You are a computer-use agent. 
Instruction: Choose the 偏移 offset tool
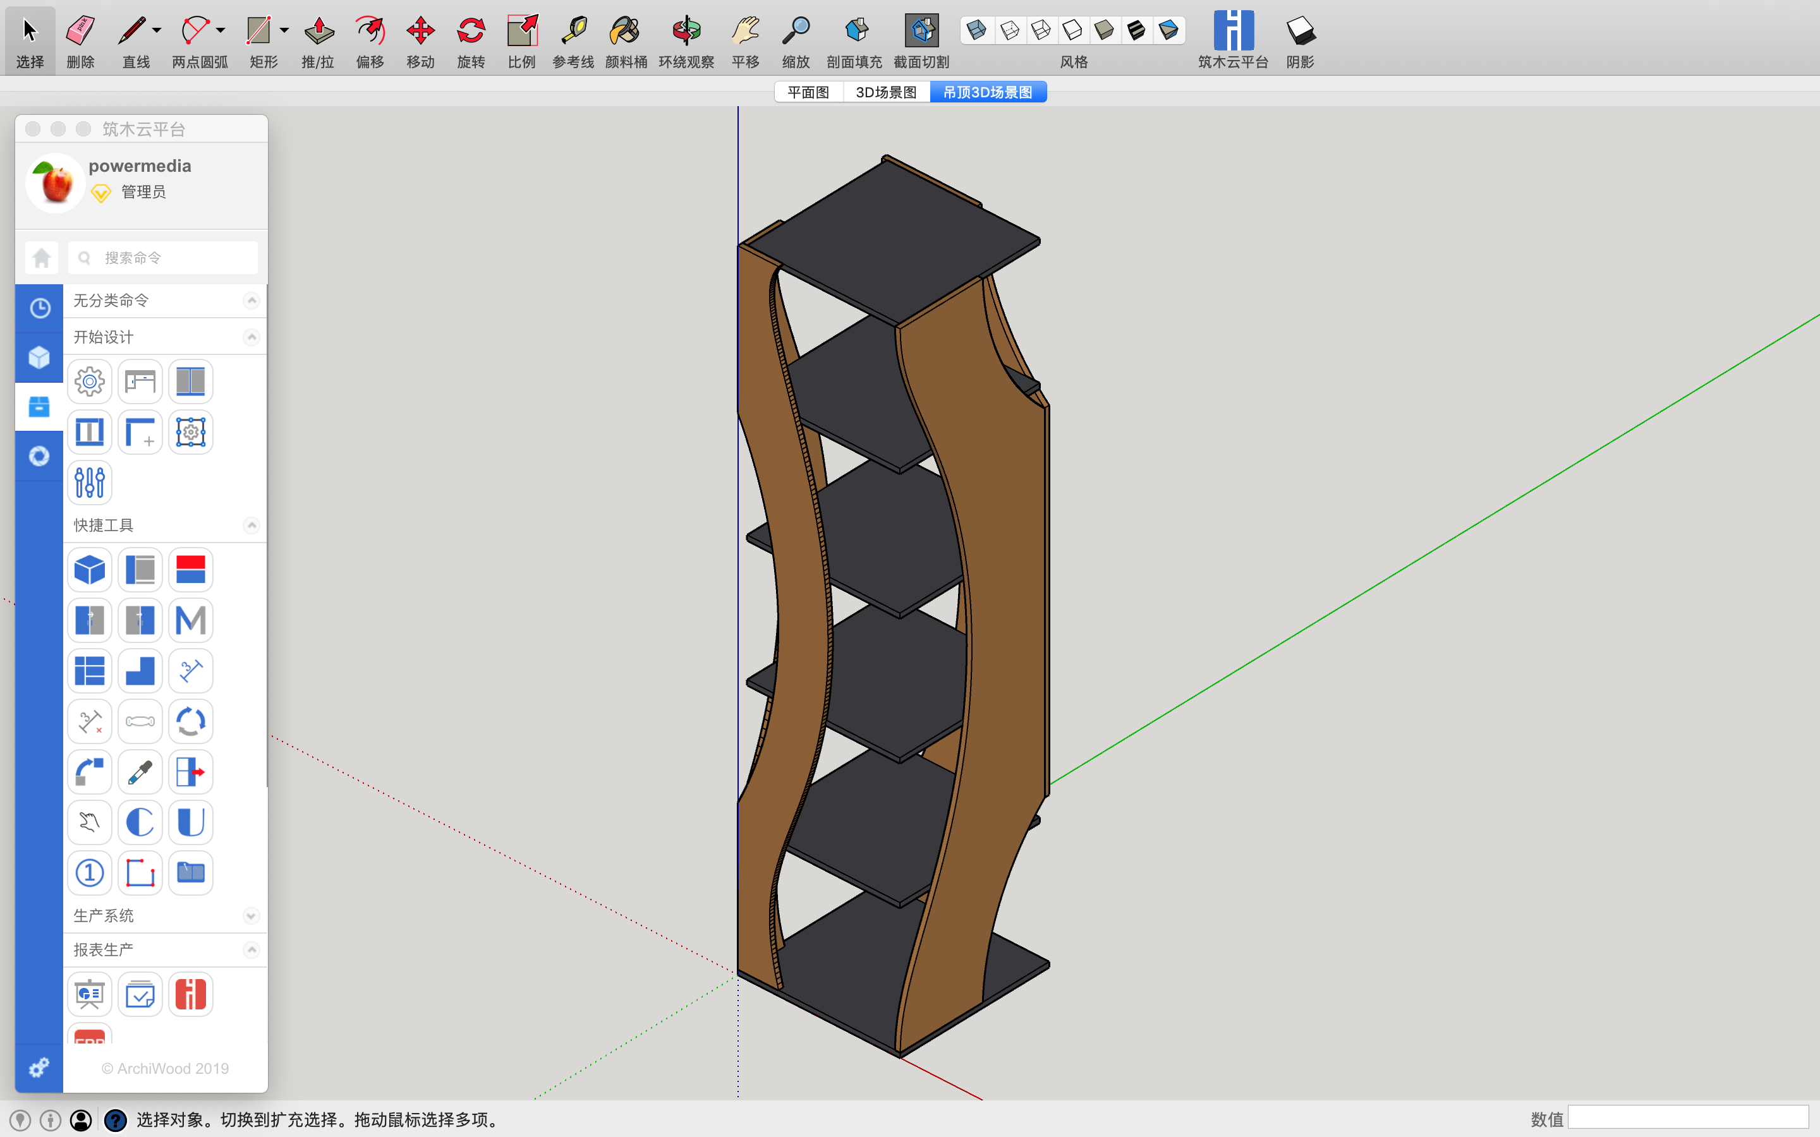coord(370,40)
